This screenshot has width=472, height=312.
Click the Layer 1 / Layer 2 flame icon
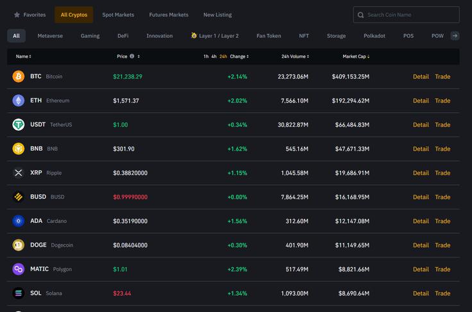click(194, 35)
